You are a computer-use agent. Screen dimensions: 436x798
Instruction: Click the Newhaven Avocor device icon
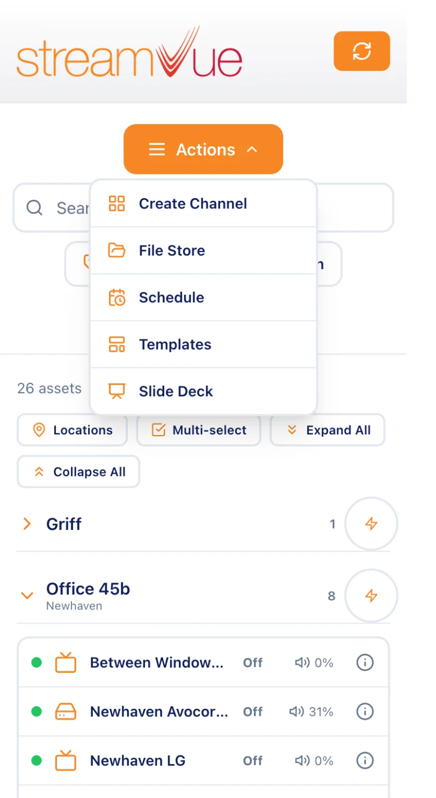tap(66, 712)
